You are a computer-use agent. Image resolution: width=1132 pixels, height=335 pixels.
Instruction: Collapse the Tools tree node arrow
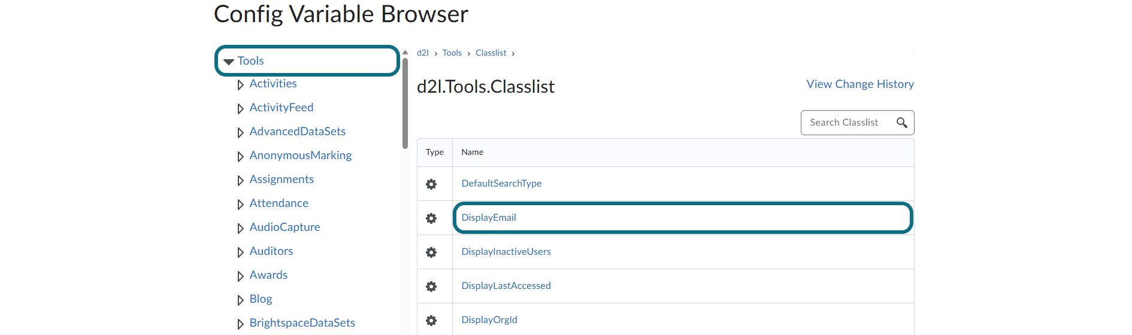pyautogui.click(x=229, y=62)
